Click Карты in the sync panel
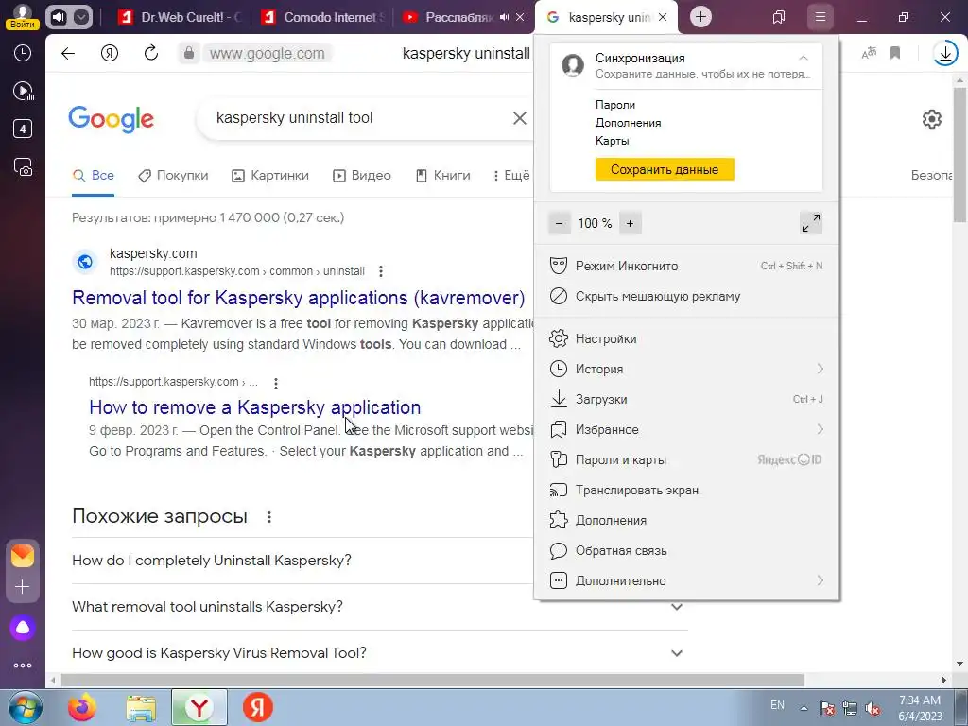 coord(612,141)
